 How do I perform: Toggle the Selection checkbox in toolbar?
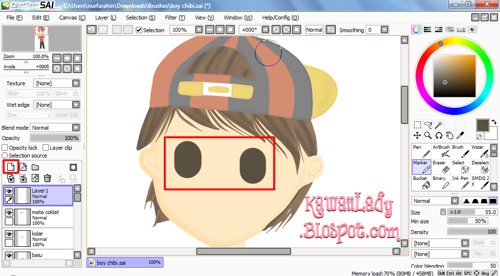click(x=139, y=30)
